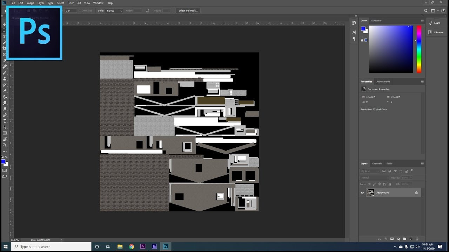Click the fx layer style icon
449x252 pixels.
point(386,239)
